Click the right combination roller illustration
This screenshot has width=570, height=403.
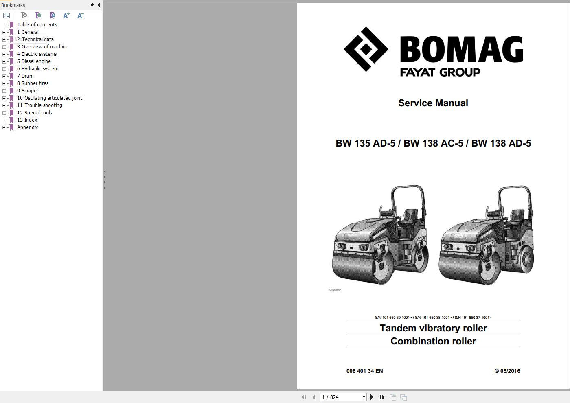487,235
